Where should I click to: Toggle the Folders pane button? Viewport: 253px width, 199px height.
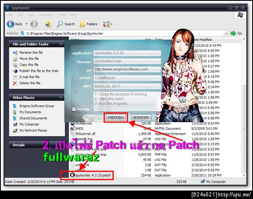(x=88, y=24)
